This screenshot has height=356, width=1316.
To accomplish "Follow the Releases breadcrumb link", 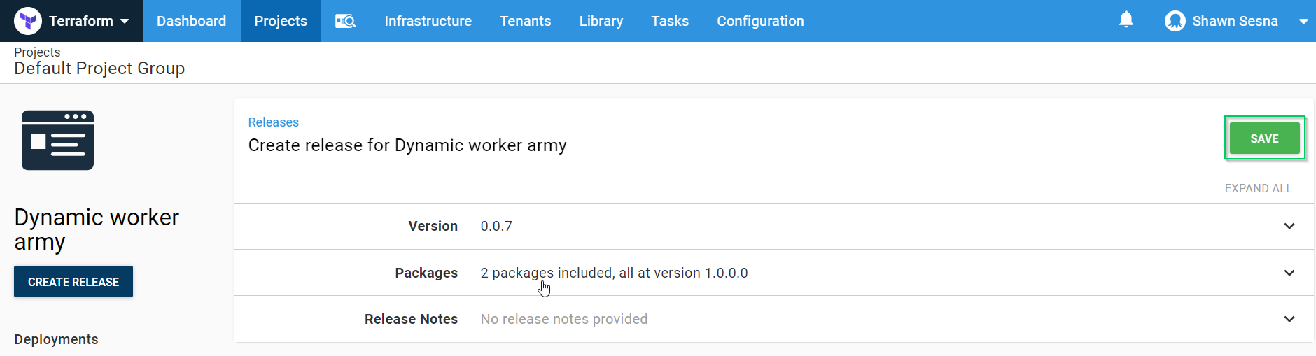I will click(273, 122).
